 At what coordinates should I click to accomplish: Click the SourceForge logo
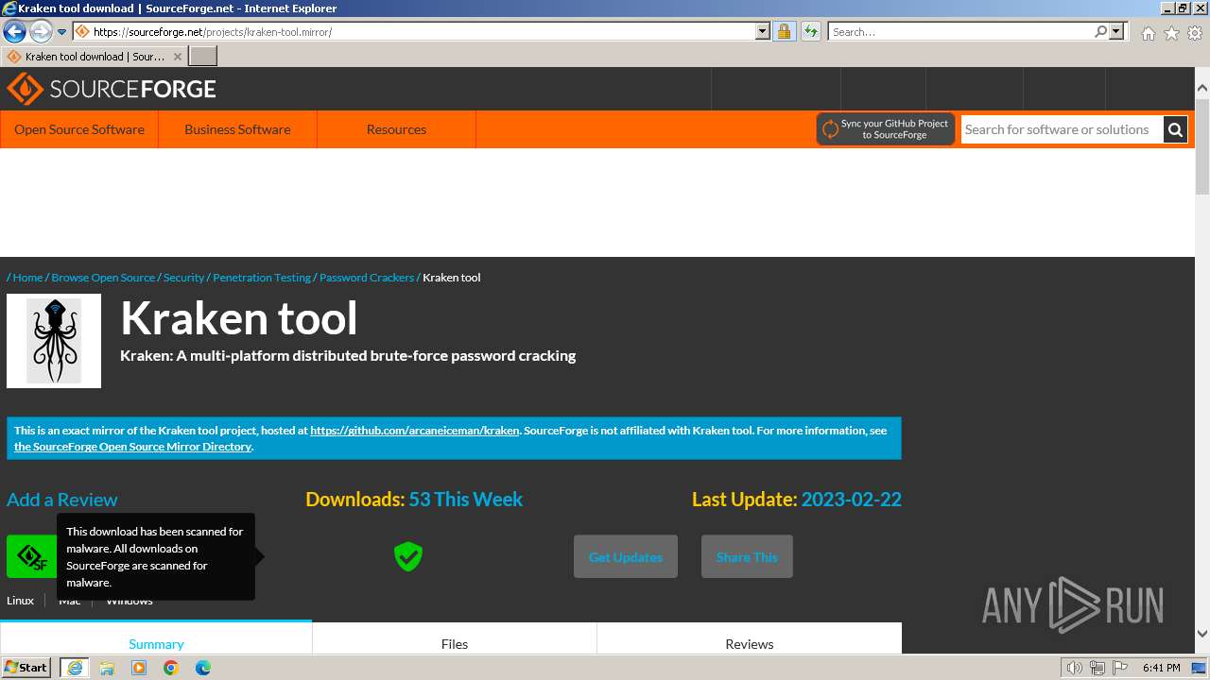point(112,90)
